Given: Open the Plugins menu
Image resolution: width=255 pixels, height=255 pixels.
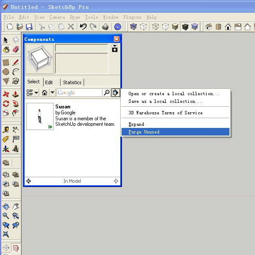Looking at the screenshot, I should coord(132,17).
